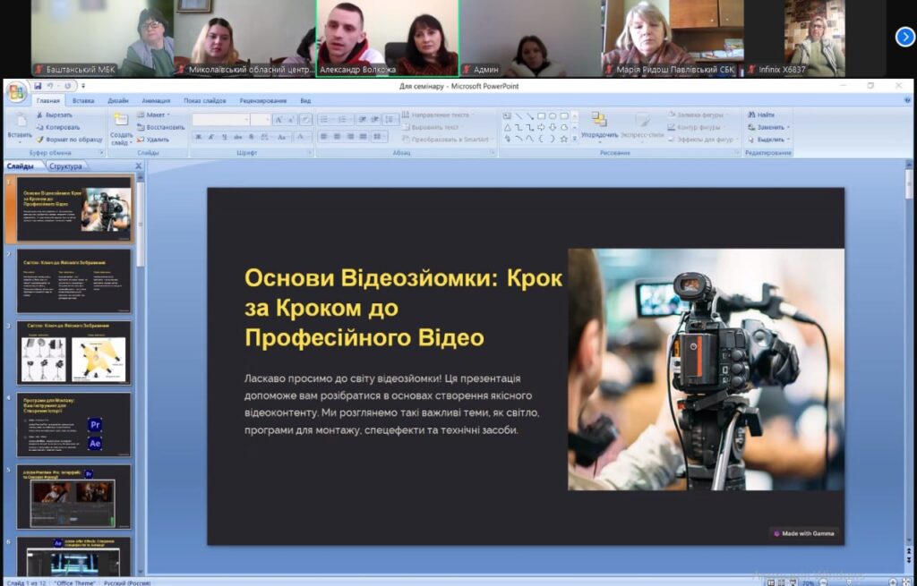Click the Найти (Find) tool

pyautogui.click(x=765, y=115)
